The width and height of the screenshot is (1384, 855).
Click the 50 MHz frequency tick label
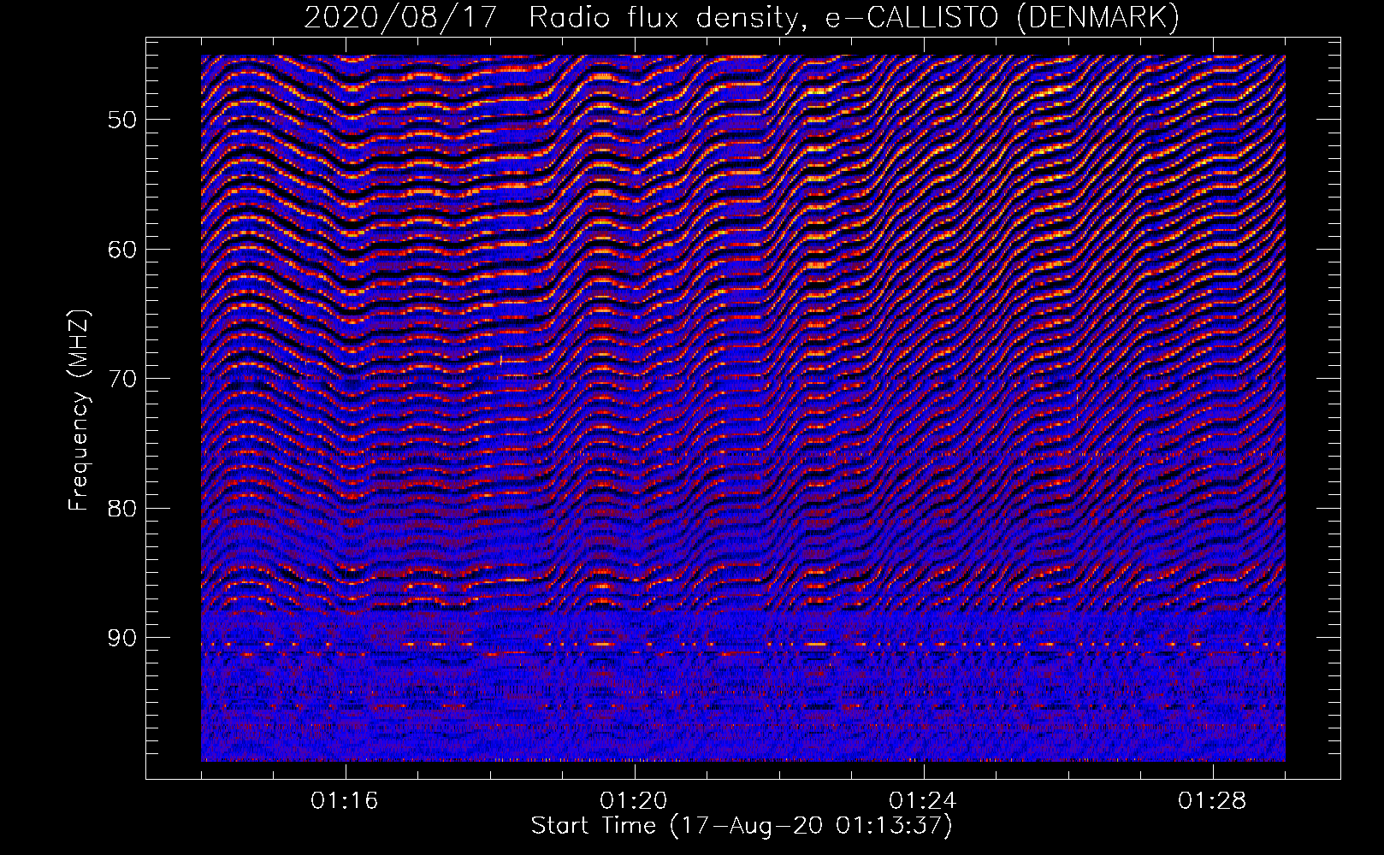122,119
